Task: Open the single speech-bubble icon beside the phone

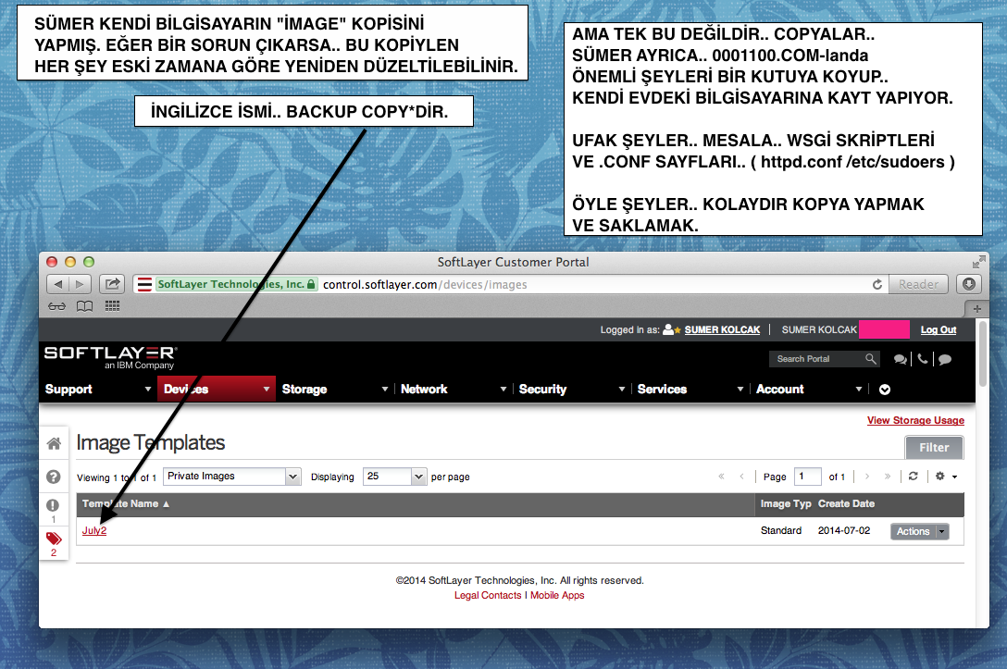Action: 945,360
